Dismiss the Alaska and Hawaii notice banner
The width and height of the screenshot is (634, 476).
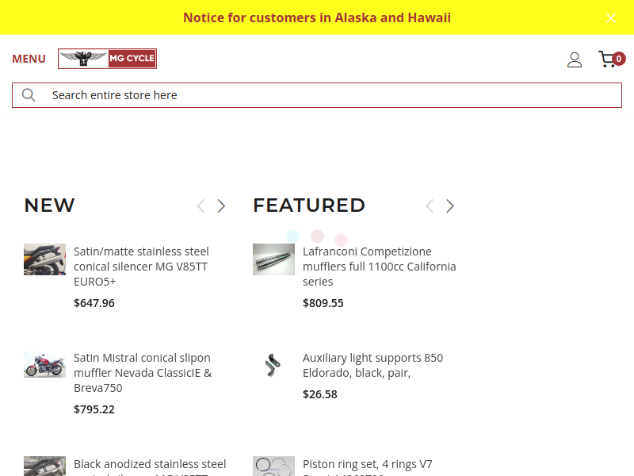coord(611,17)
